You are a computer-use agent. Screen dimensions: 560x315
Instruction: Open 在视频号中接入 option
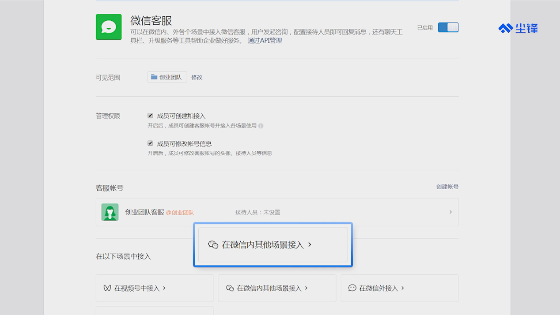155,288
